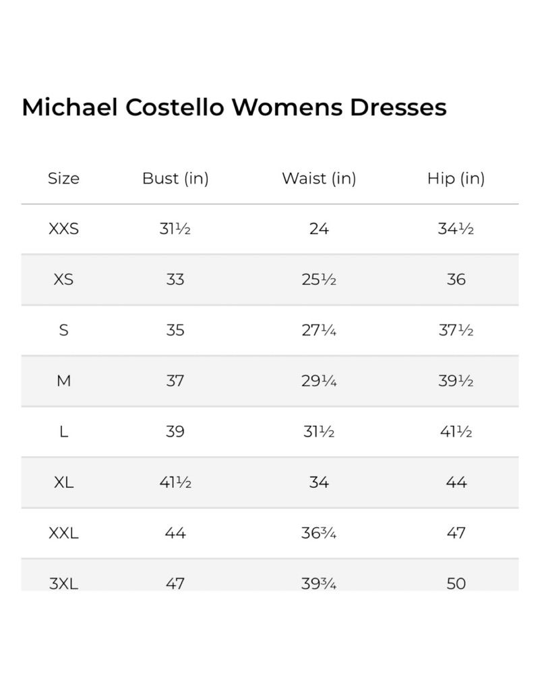The height and width of the screenshot is (675, 540).
Task: Select the XL size row label
Action: click(63, 482)
